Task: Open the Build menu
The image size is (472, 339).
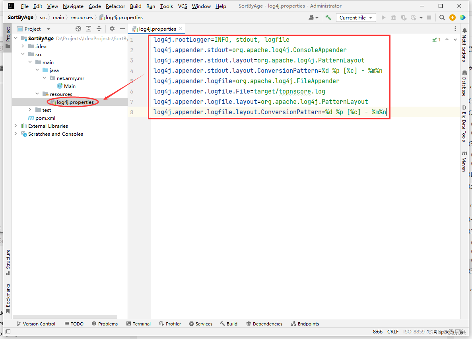Action: point(135,6)
